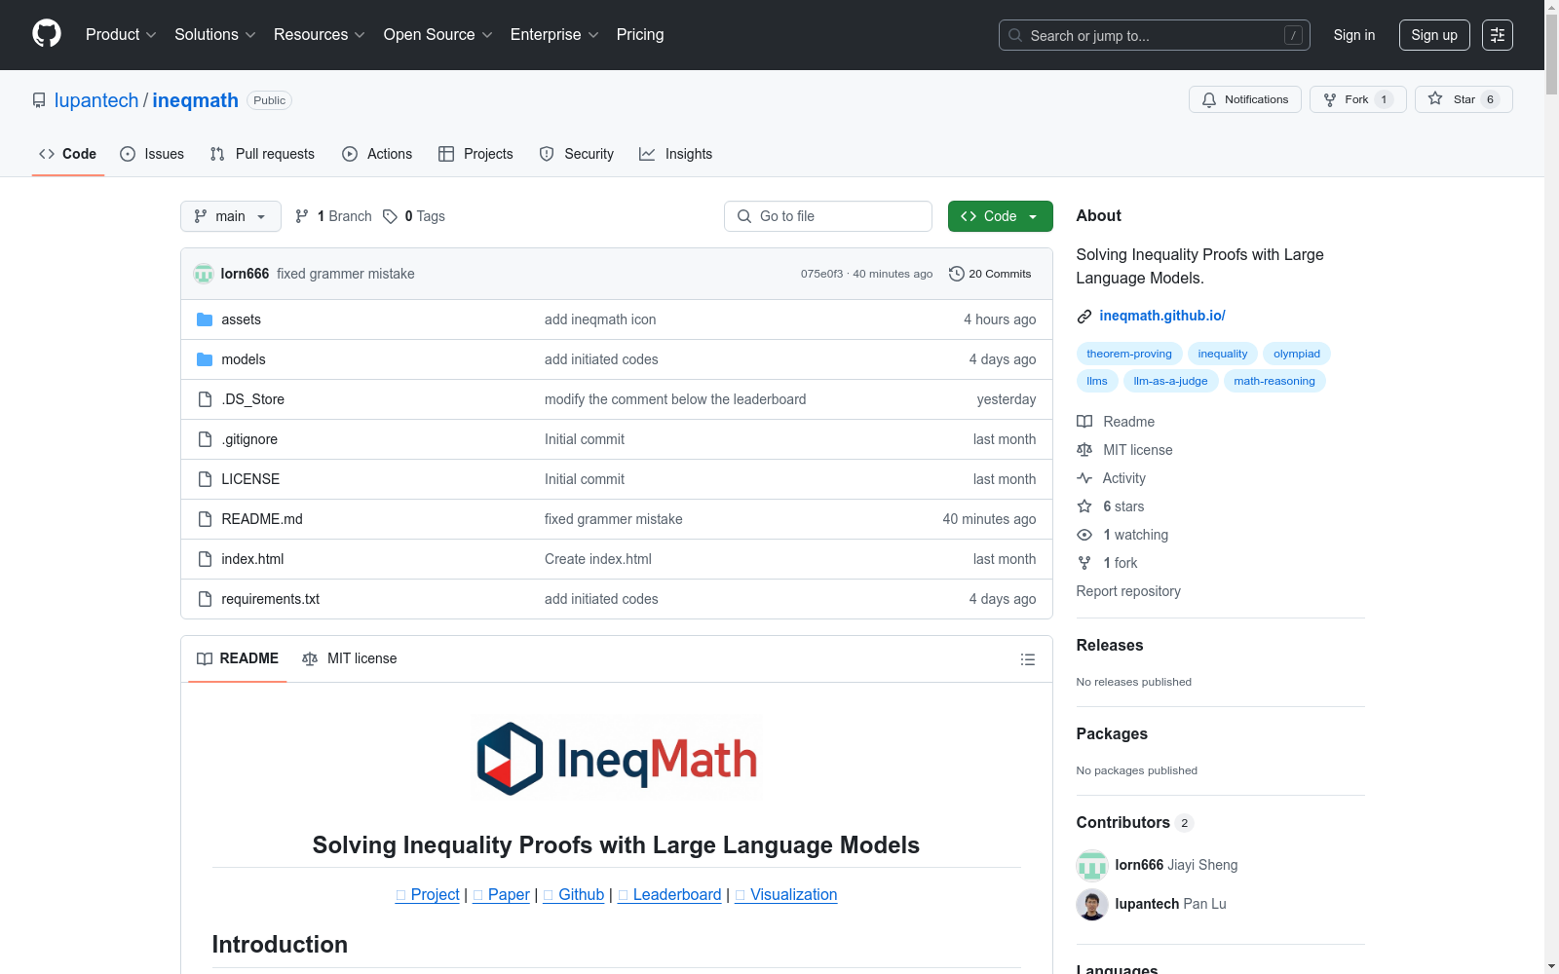Open the Actions tab
Image resolution: width=1559 pixels, height=974 pixels.
pos(377,154)
